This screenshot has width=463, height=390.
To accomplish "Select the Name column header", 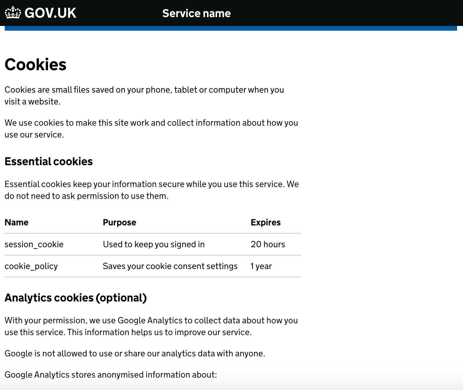I will point(16,222).
